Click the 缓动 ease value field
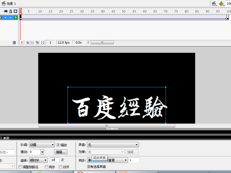231x173 pixels. (35, 152)
